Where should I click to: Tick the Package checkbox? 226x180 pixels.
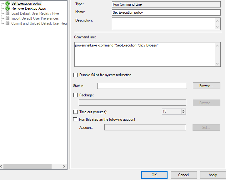point(75,95)
